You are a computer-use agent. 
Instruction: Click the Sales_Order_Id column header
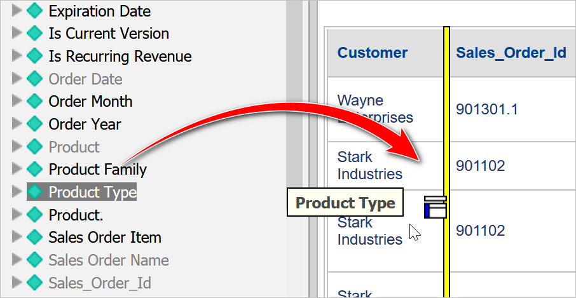coord(511,53)
